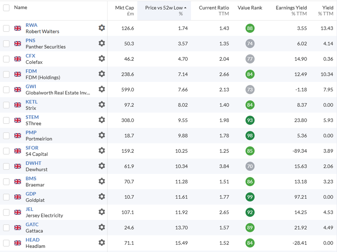Sort by Value Rank column header
Image resolution: width=337 pixels, height=252 pixels.
point(250,8)
